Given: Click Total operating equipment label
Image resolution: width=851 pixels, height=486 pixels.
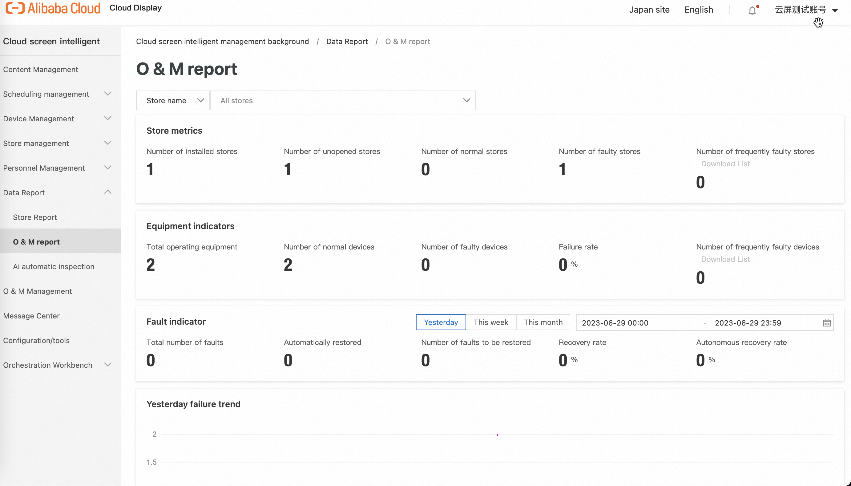Looking at the screenshot, I should [192, 247].
